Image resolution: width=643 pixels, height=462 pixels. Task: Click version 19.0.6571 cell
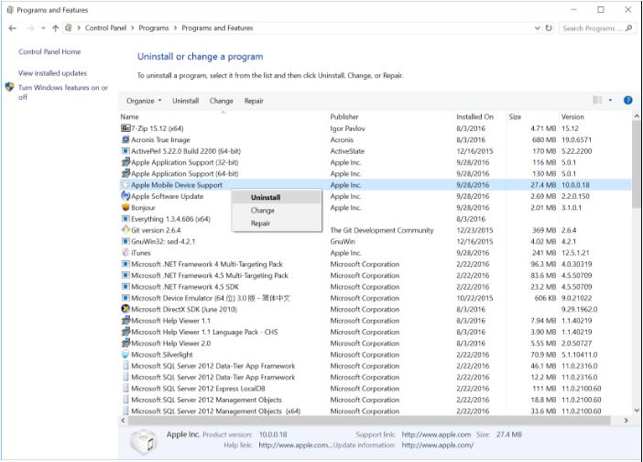[x=576, y=139]
